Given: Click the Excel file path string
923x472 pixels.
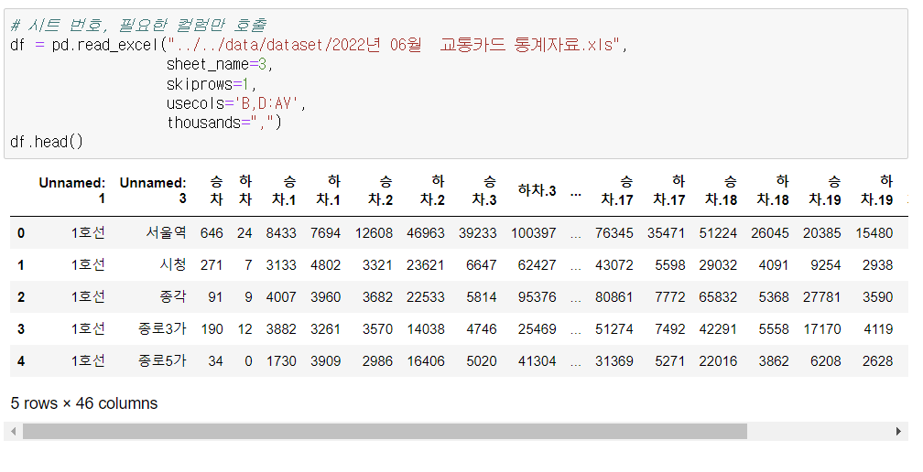Looking at the screenshot, I should coord(395,45).
